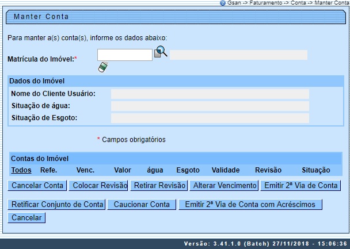350x249 pixels.
Task: Click the Caucionar Conta button
Action: tap(142, 204)
